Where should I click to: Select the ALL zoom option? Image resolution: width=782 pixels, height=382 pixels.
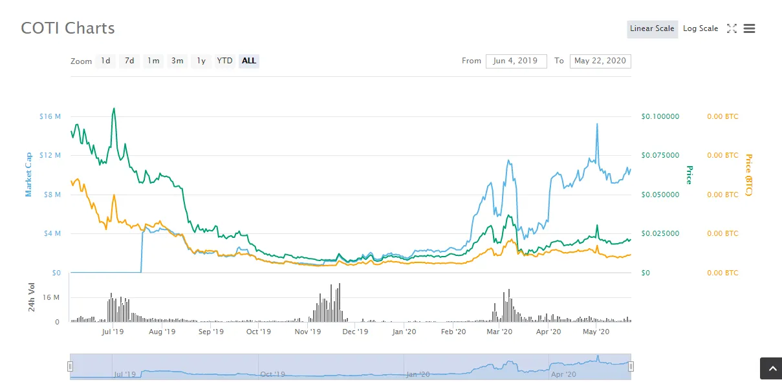pyautogui.click(x=249, y=61)
